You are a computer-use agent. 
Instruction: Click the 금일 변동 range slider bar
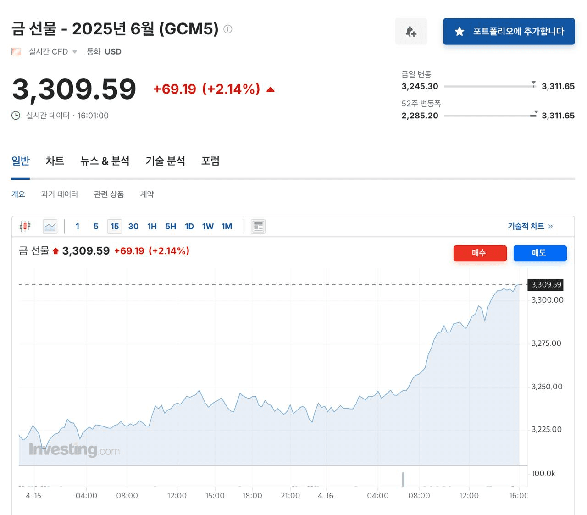click(x=489, y=86)
